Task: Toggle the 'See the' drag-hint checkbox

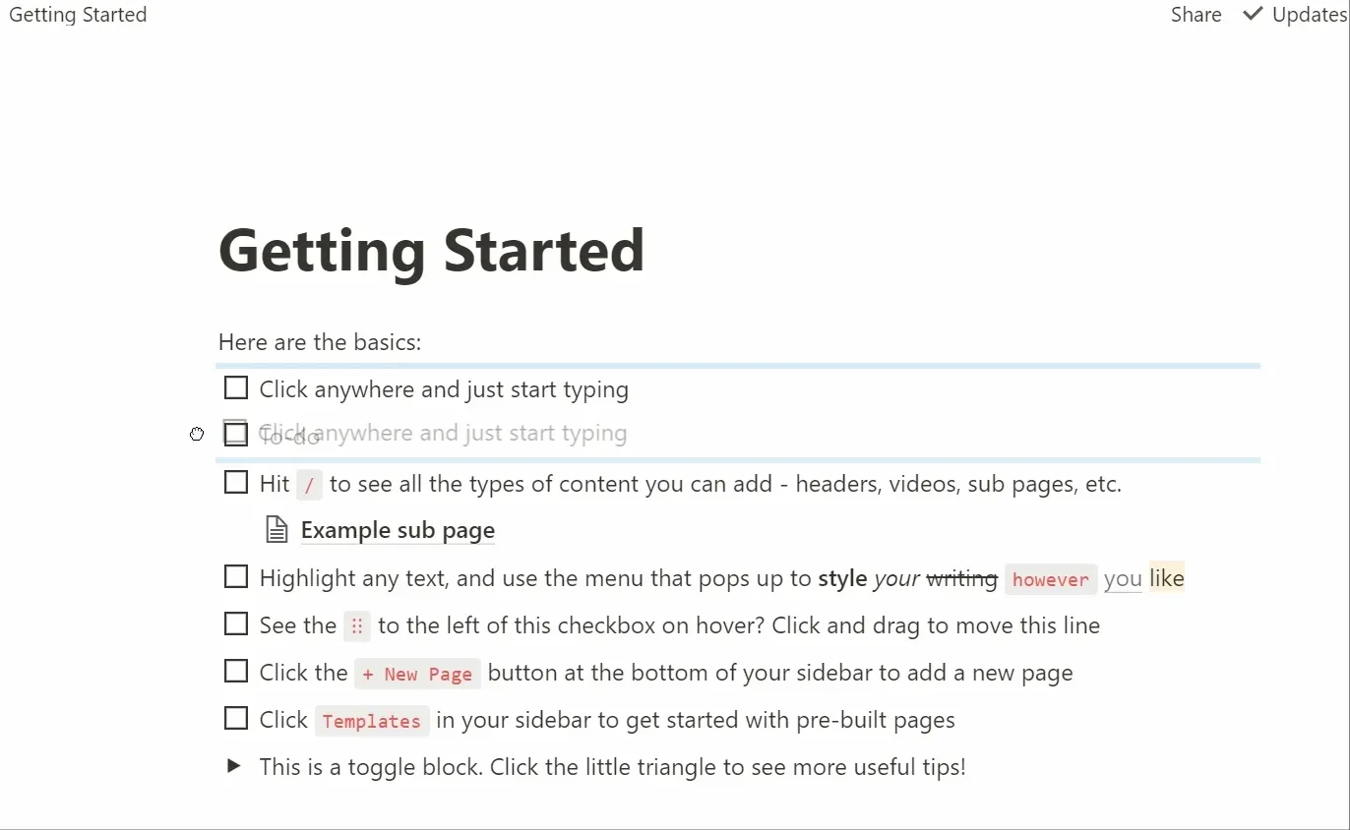Action: (236, 624)
